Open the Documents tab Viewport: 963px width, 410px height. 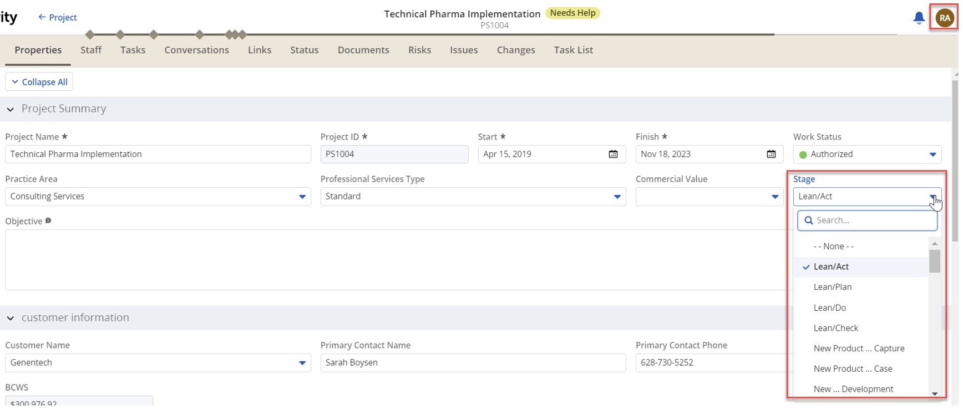point(363,50)
